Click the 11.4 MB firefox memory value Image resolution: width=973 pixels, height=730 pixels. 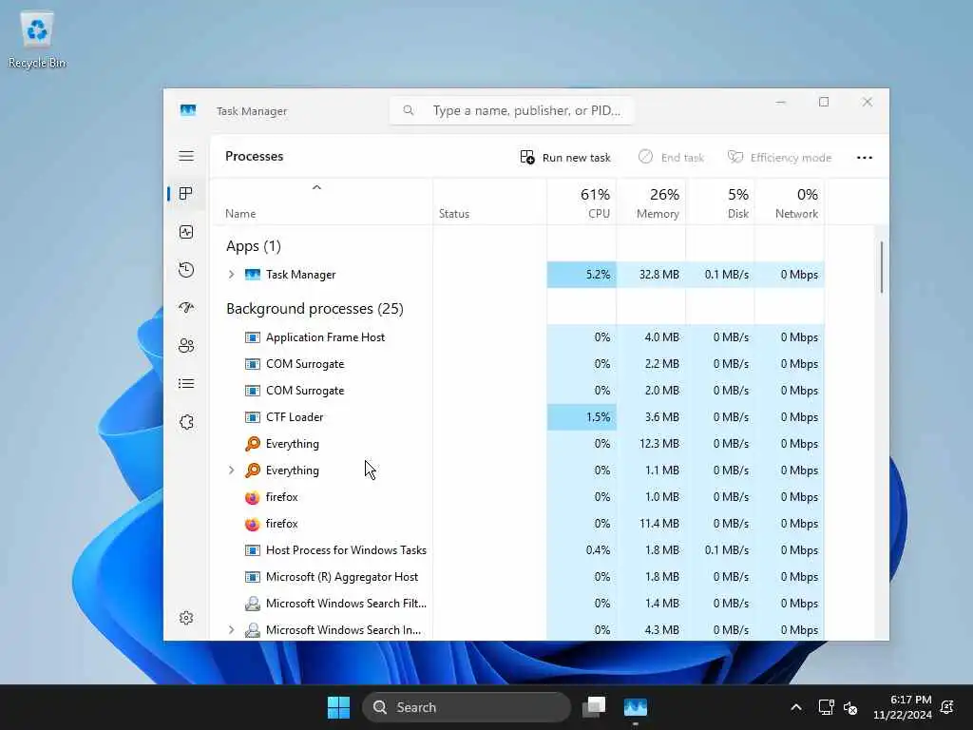point(659,524)
